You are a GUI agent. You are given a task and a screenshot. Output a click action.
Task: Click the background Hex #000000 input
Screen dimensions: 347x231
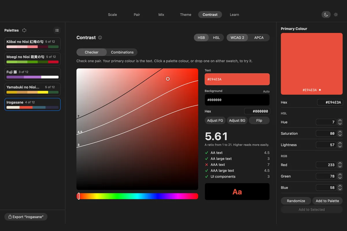click(x=257, y=111)
